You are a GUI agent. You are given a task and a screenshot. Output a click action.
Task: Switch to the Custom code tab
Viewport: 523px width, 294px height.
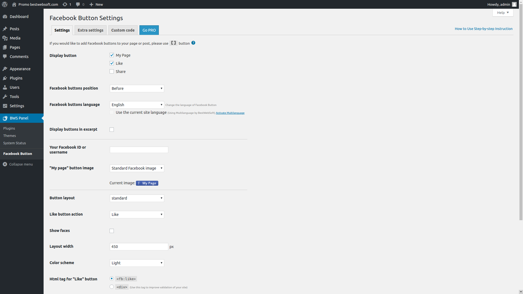(x=123, y=30)
